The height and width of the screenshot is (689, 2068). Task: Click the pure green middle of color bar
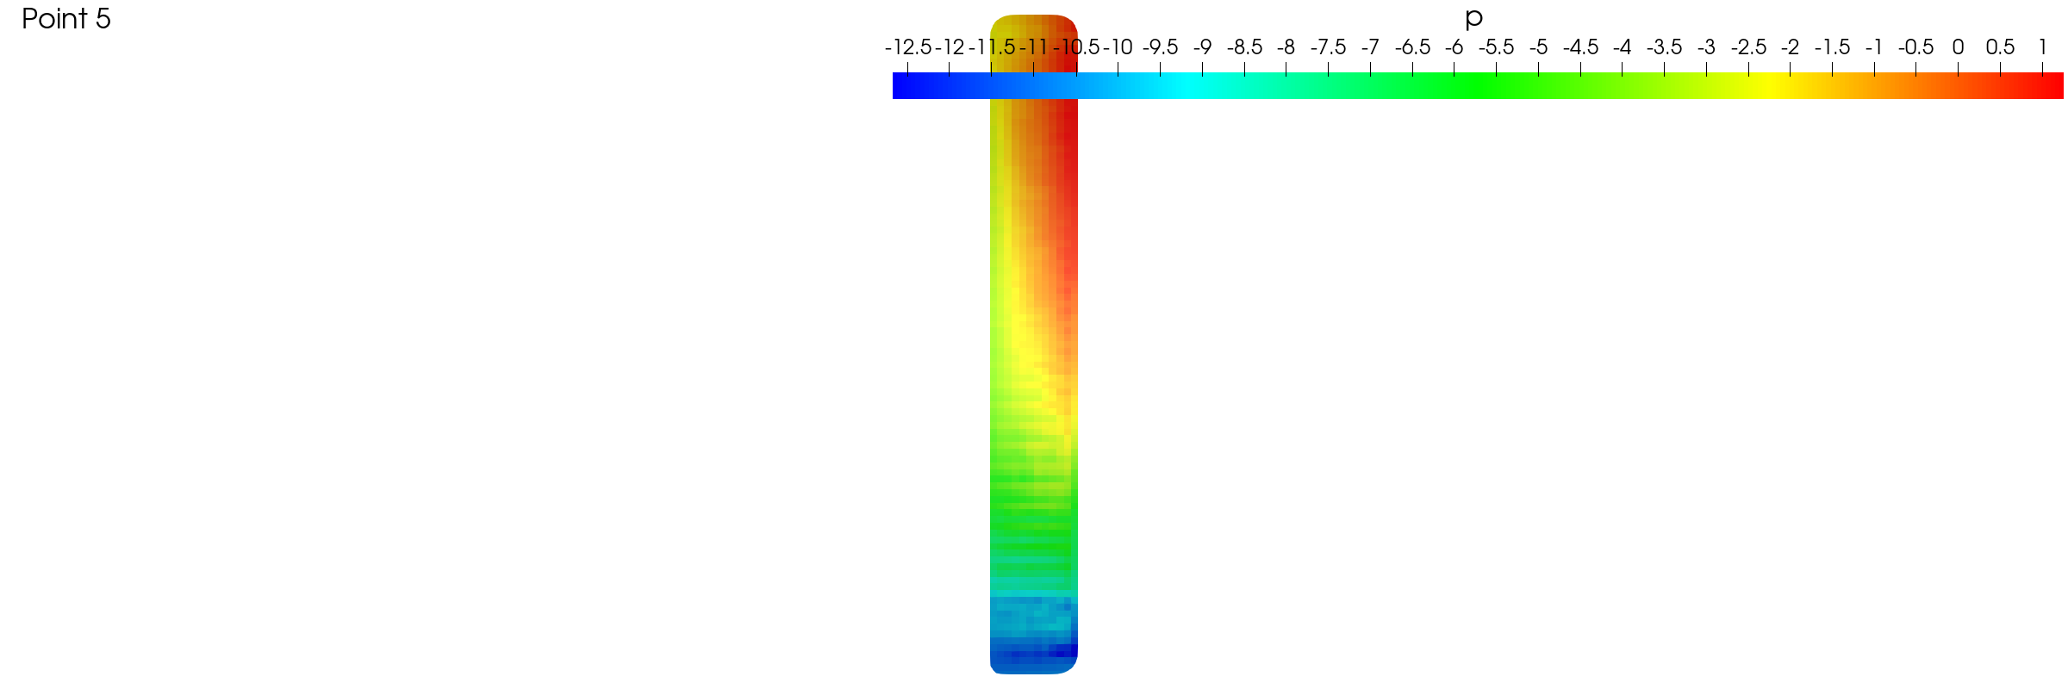pos(1475,86)
